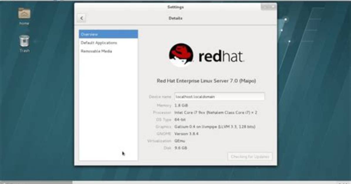
Task: Open the Trash desktop icon
Action: 24,44
